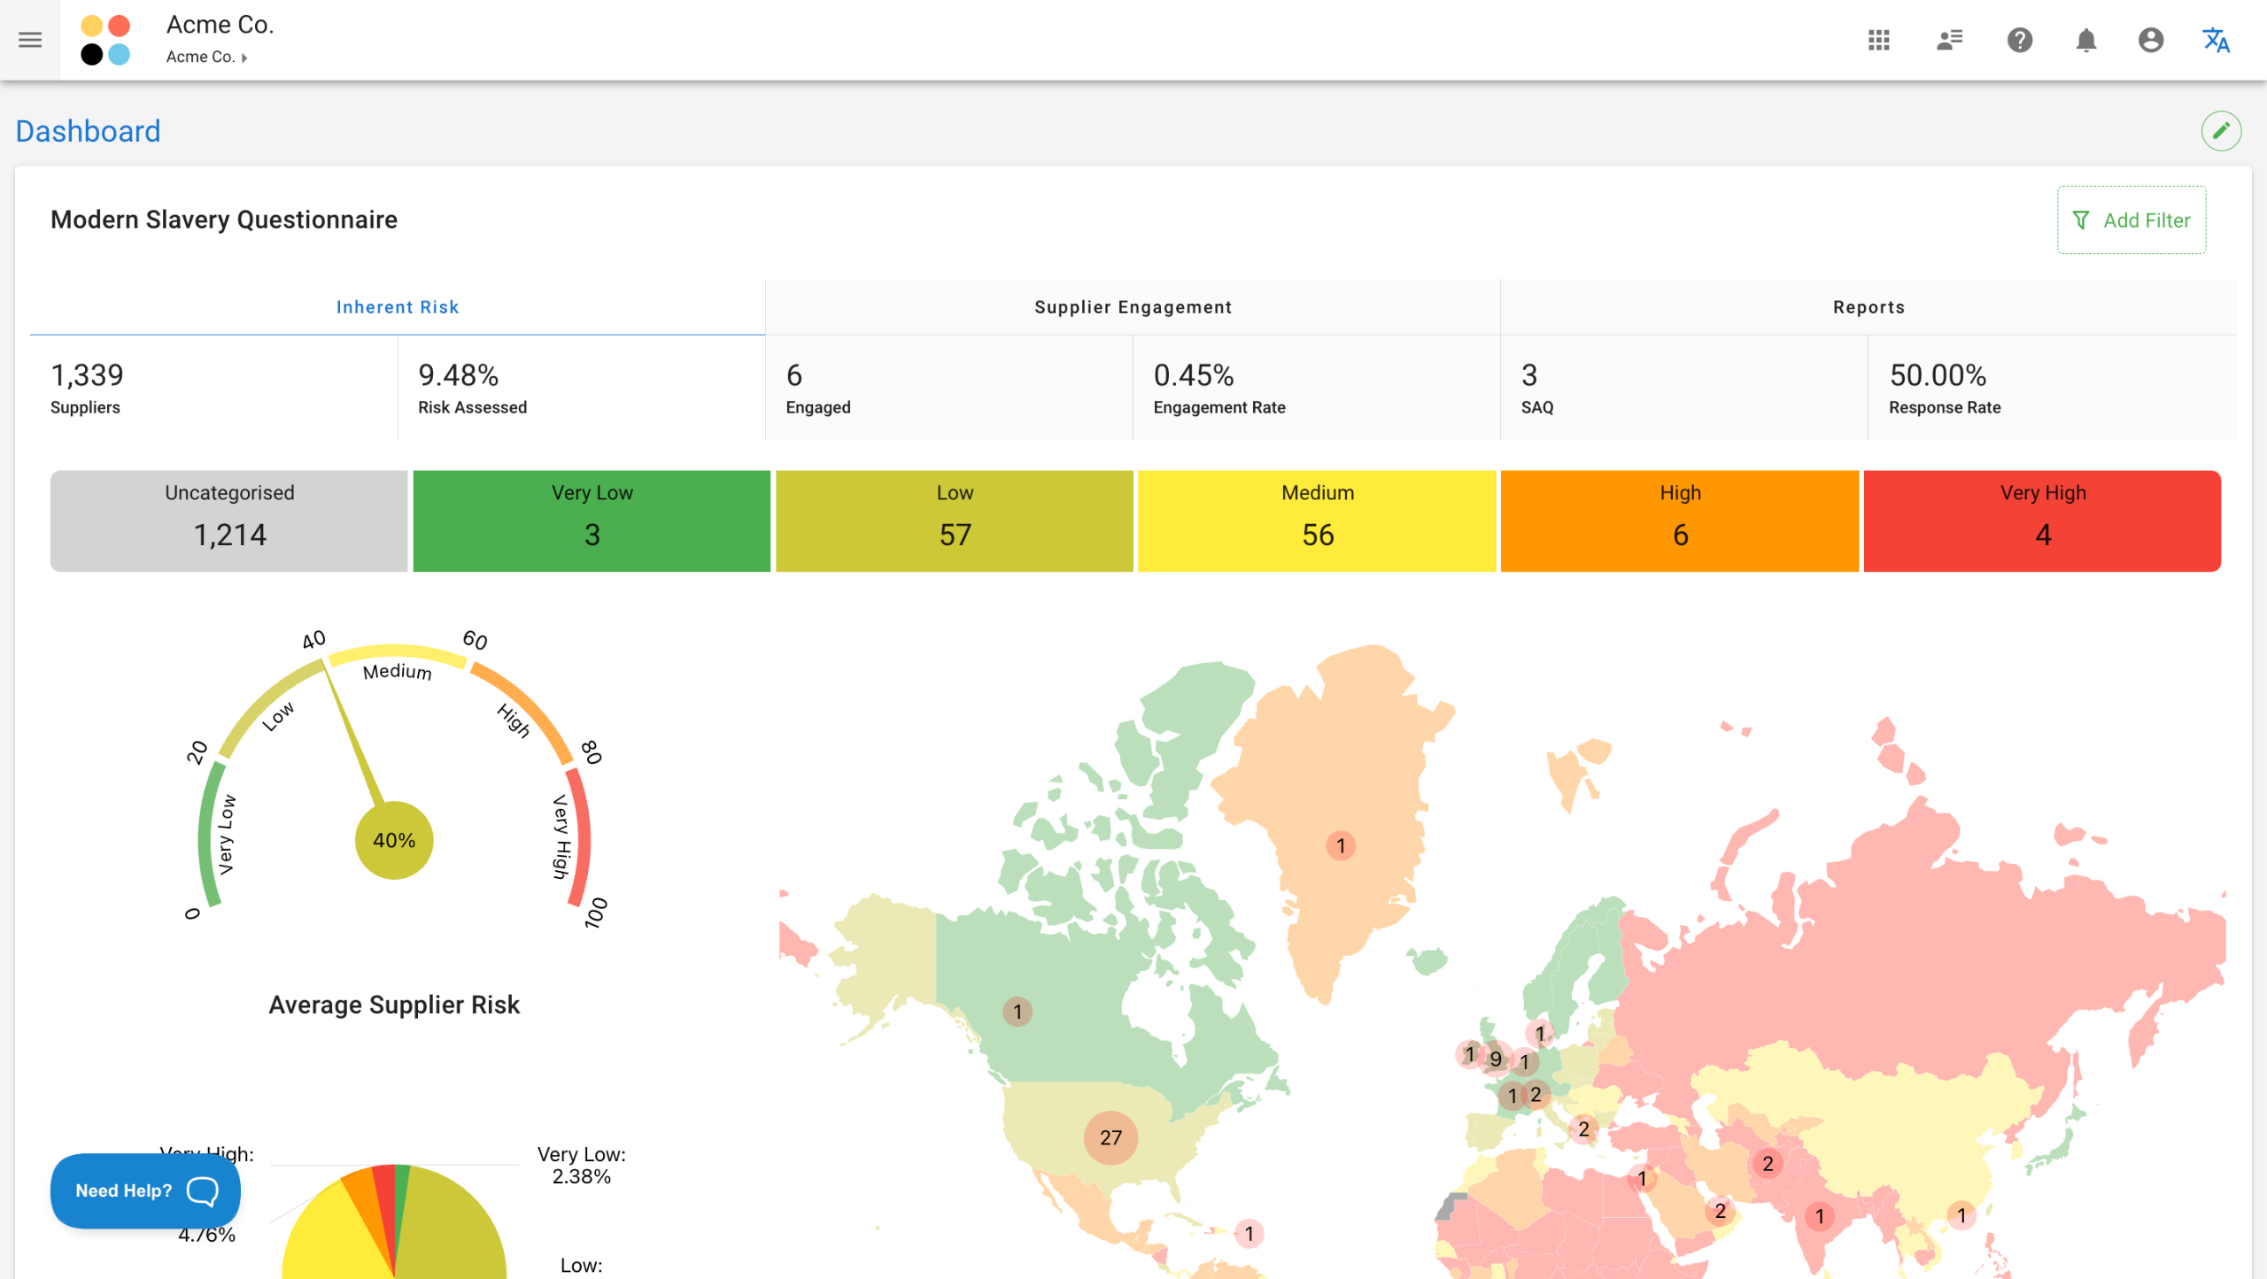Select the red Very High risk tile

[x=2042, y=520]
